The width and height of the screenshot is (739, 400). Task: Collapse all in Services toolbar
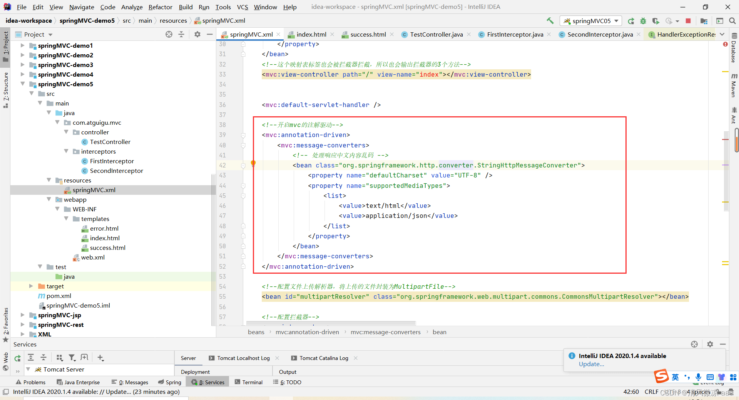tap(43, 358)
